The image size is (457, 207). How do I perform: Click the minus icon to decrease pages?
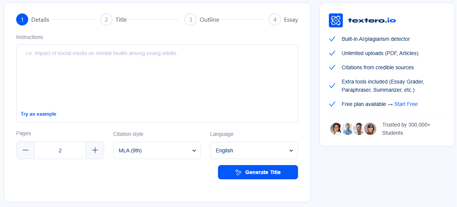26,150
